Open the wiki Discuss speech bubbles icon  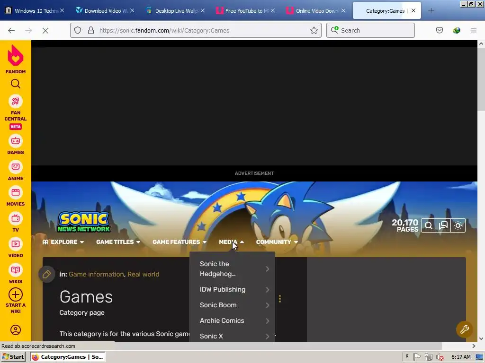(443, 225)
